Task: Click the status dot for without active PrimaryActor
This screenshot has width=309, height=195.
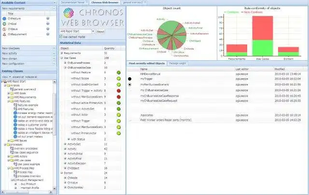Action: [119, 103]
